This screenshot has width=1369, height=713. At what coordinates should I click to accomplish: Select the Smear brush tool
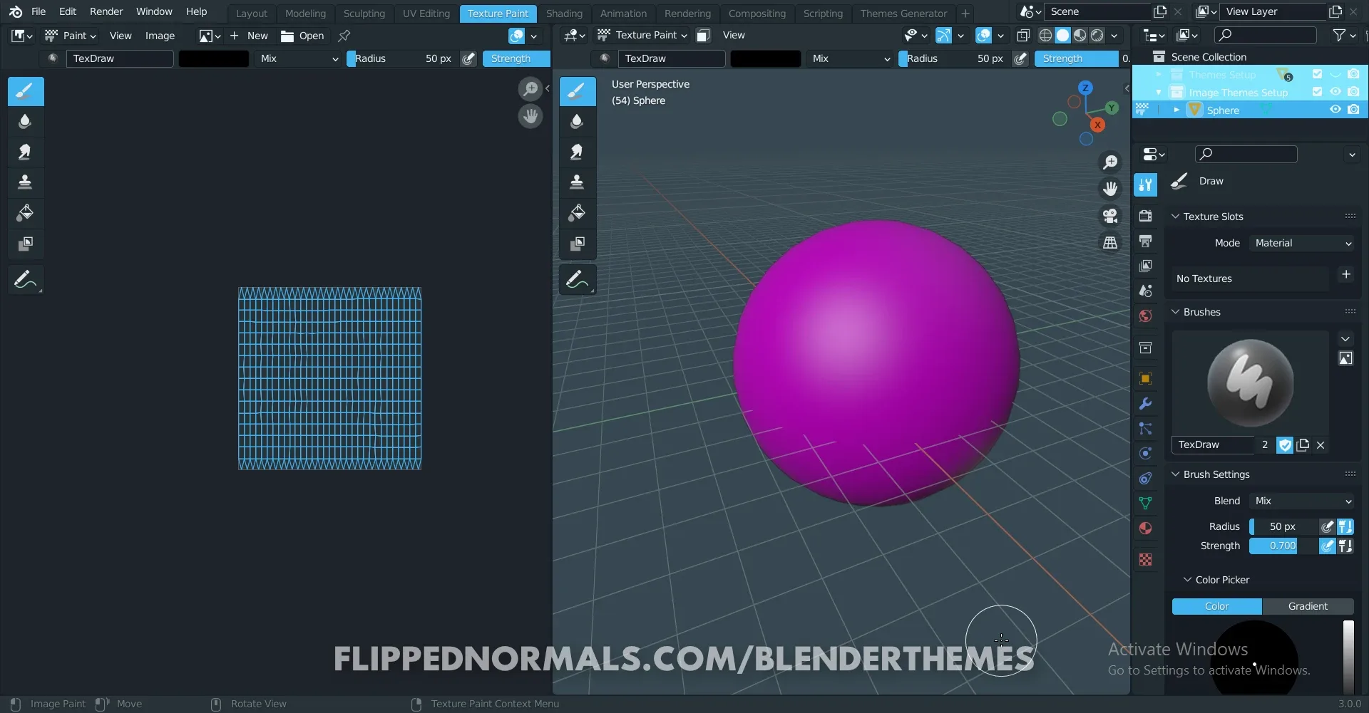click(26, 152)
